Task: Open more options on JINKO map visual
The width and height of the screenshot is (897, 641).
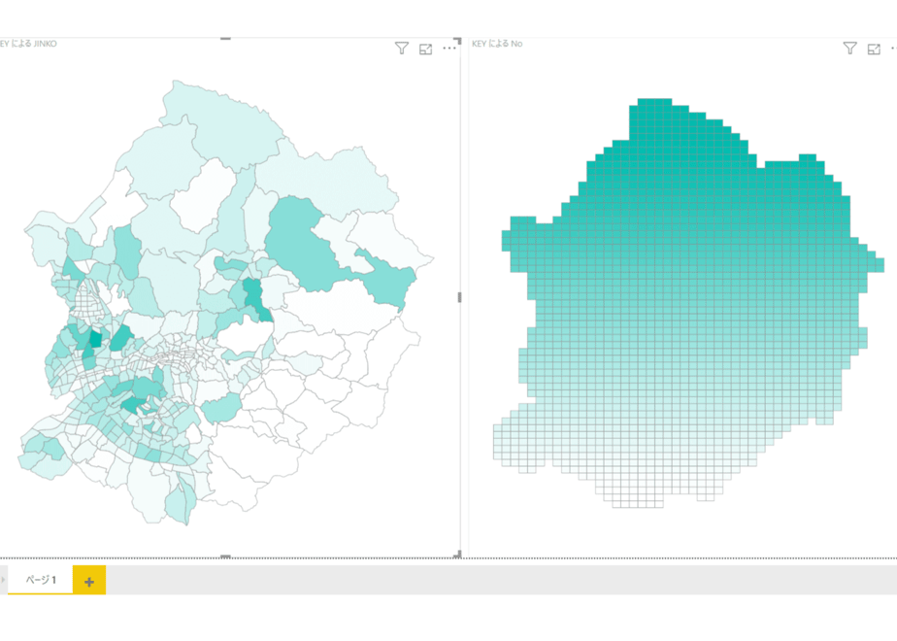Action: click(449, 49)
